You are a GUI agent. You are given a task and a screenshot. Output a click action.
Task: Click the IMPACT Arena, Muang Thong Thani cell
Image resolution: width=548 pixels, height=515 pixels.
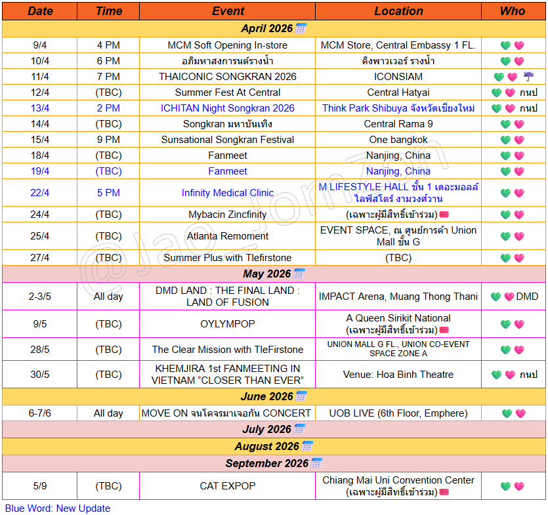click(398, 297)
